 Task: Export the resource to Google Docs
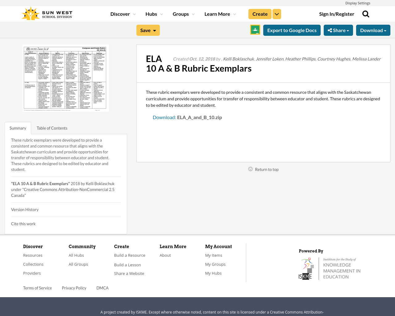292,30
